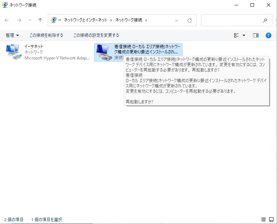277x224 pixels.
Task: Go back with the left arrow
Action: (x=7, y=20)
